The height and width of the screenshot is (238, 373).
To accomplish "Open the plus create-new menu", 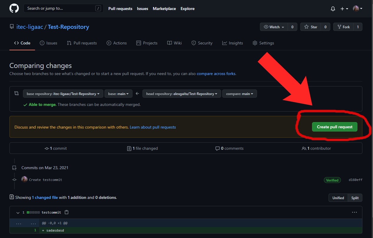I will [x=344, y=9].
